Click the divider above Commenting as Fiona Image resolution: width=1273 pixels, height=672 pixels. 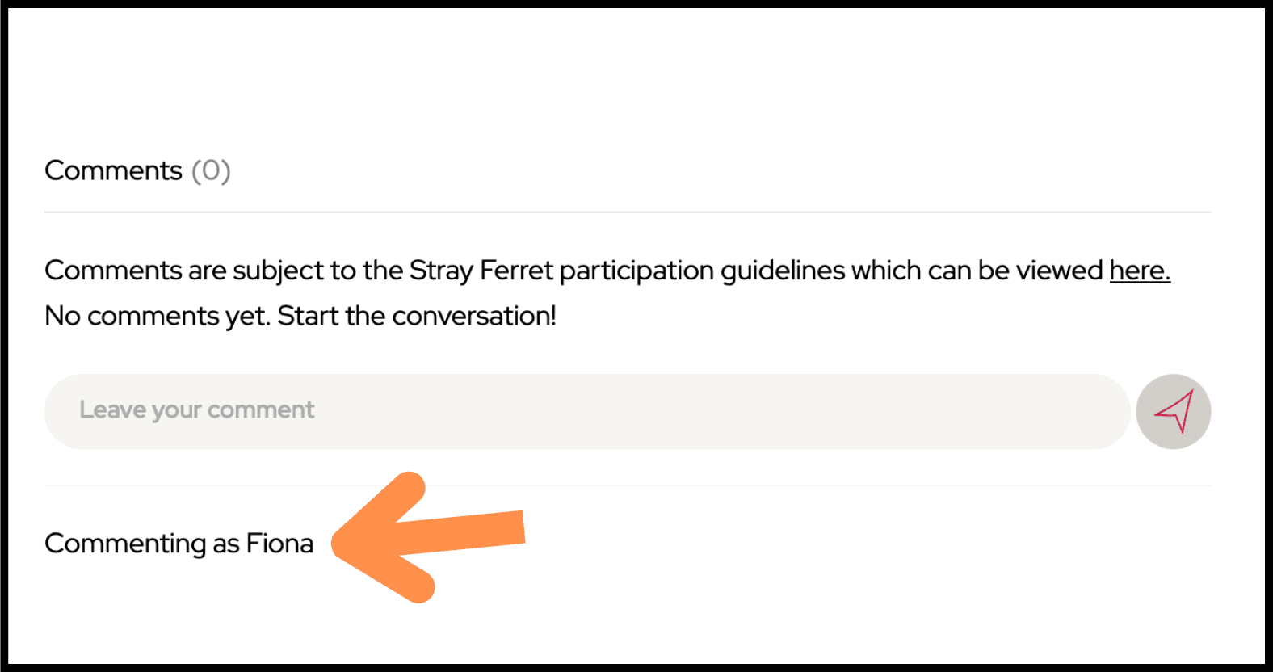click(x=628, y=485)
